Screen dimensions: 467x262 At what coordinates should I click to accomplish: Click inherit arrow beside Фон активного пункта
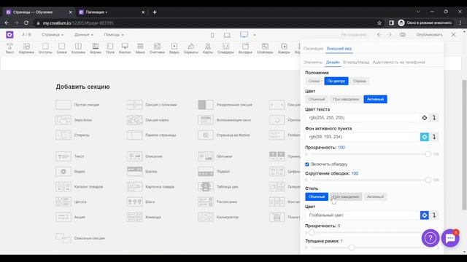pyautogui.click(x=434, y=137)
